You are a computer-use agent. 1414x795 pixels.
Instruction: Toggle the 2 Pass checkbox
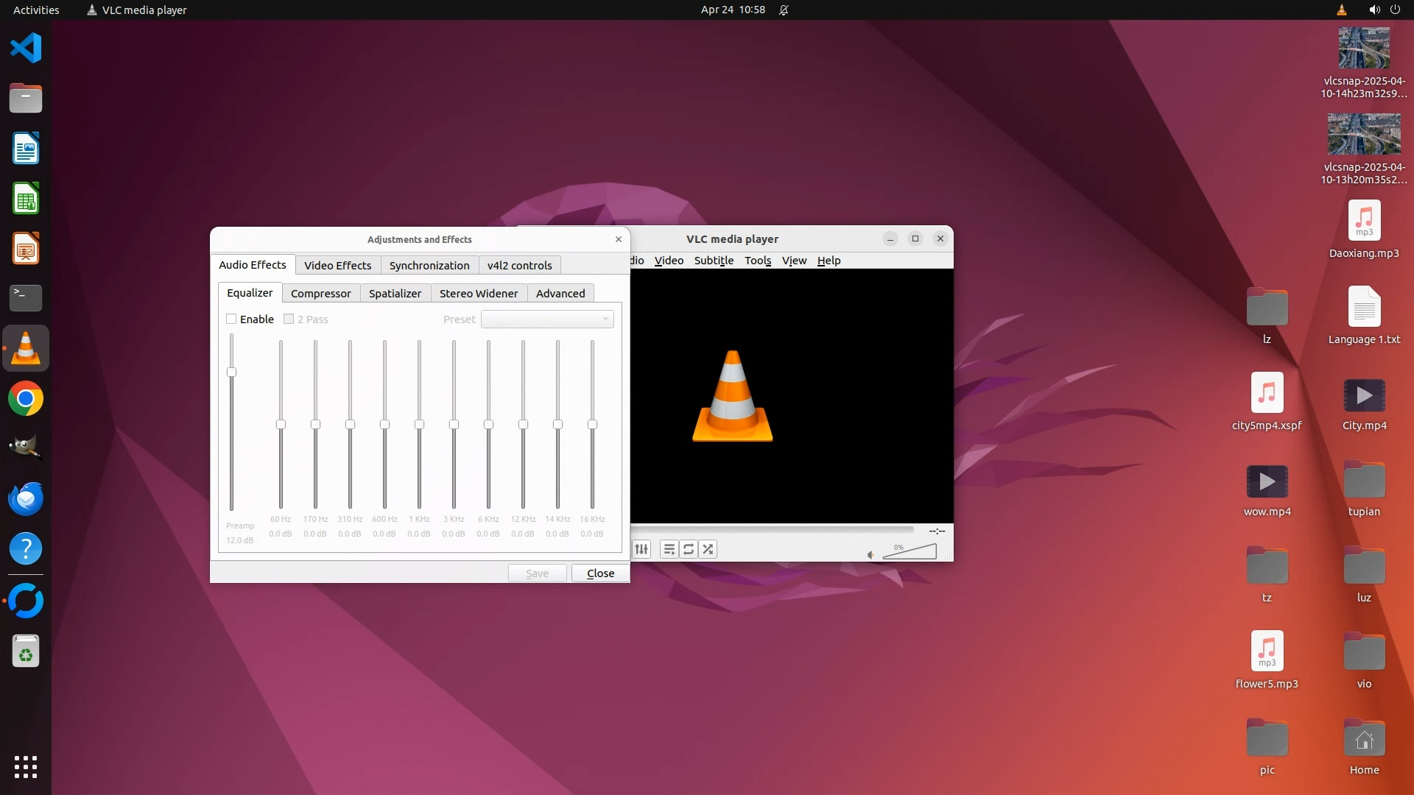tap(289, 319)
